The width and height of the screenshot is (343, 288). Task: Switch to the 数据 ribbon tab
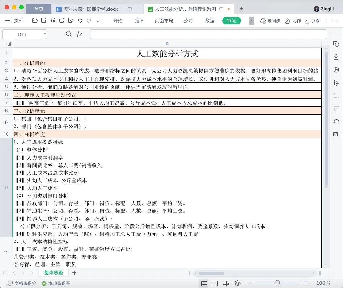coord(209,21)
